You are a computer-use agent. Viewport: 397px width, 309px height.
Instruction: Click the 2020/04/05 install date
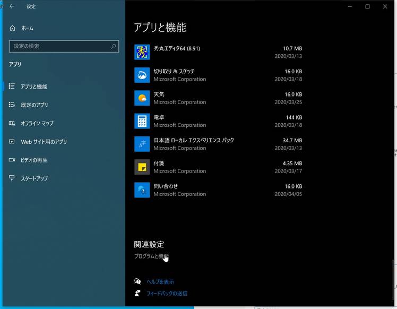(x=288, y=194)
